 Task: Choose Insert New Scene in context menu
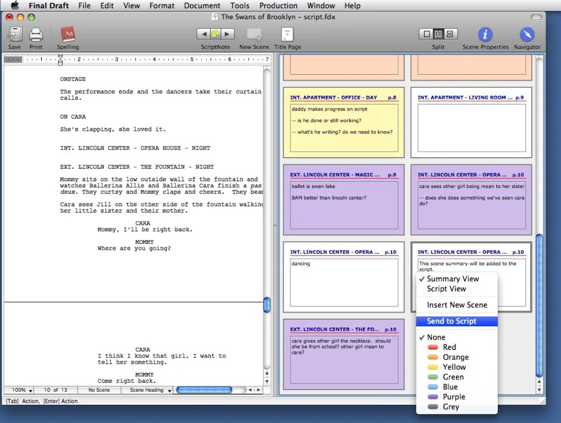[x=457, y=305]
